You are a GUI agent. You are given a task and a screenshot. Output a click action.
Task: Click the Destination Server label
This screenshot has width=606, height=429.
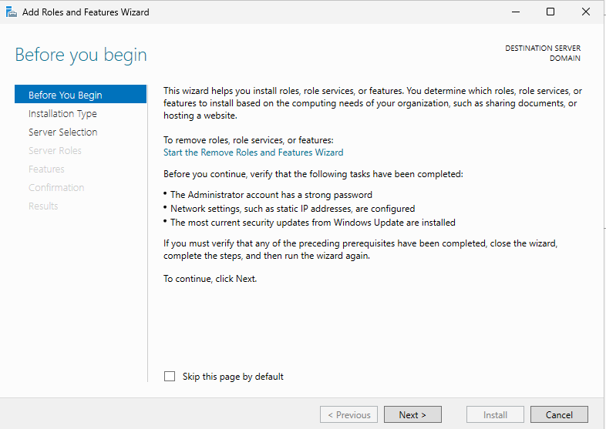click(543, 49)
